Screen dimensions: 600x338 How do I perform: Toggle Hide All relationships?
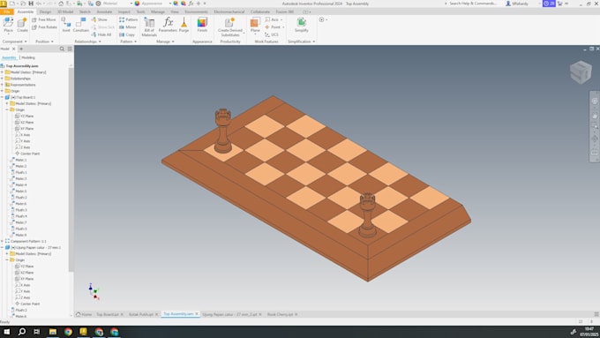tap(101, 34)
